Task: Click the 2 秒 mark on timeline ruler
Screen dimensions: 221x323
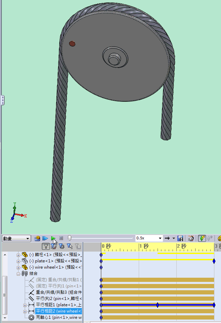Action: point(181,246)
